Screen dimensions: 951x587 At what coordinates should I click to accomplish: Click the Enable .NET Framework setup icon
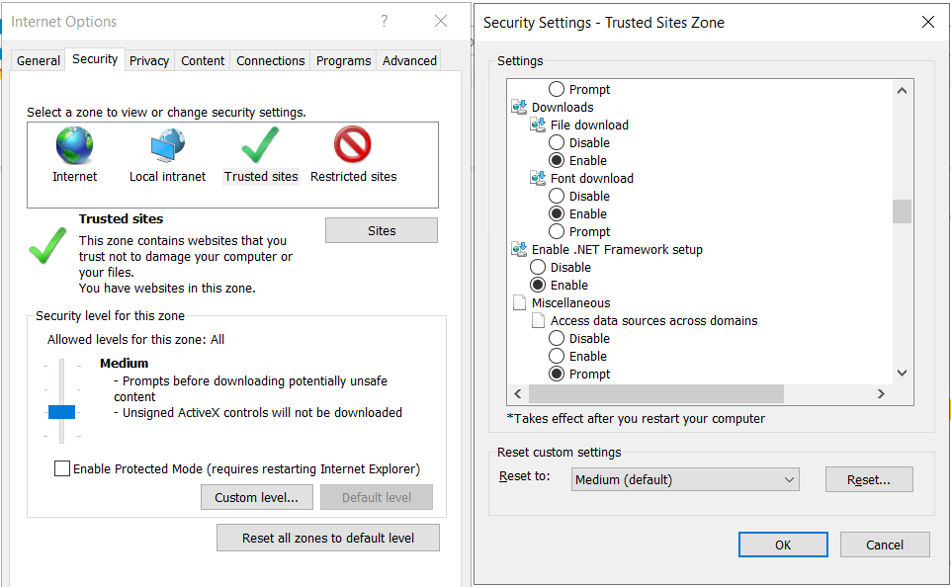[x=519, y=249]
